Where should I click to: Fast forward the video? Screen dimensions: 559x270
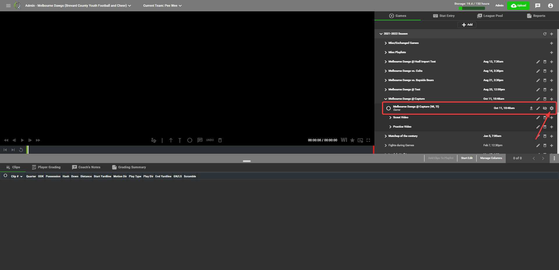click(x=38, y=140)
